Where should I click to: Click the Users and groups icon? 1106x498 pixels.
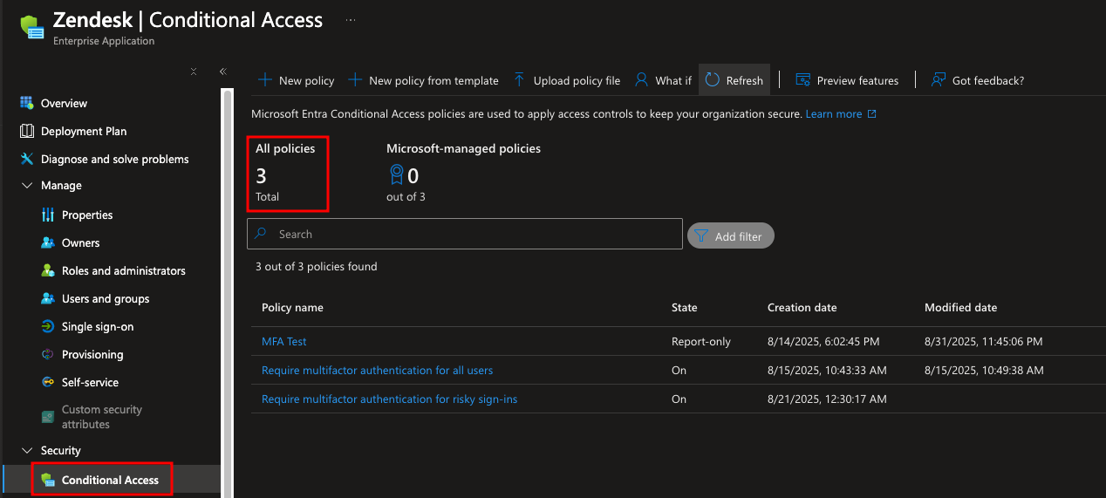tap(48, 298)
